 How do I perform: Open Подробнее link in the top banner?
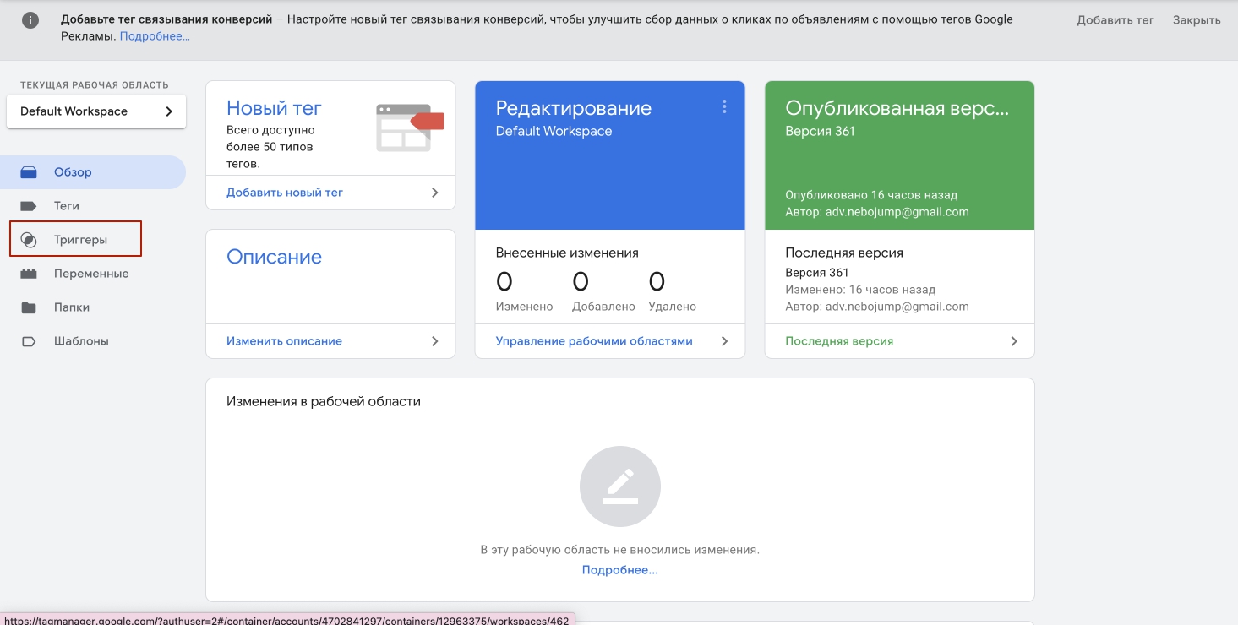tap(155, 36)
